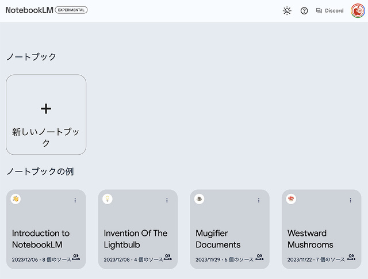Click the 2023/11/29 · 6 個のソース text
Viewport: 368px width, 279px height.
pyautogui.click(x=225, y=259)
